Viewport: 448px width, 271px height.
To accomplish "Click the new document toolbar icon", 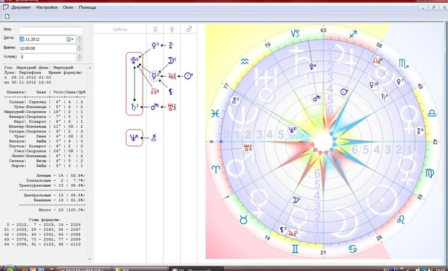I will point(7,16).
